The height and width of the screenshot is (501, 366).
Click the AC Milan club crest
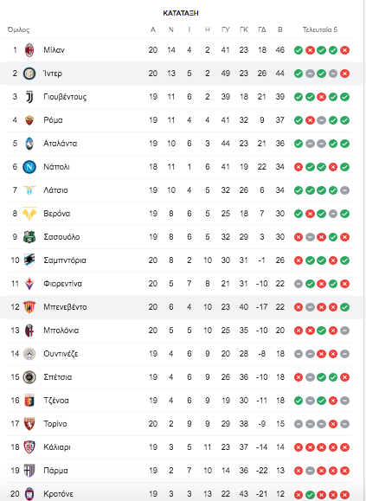[29, 50]
